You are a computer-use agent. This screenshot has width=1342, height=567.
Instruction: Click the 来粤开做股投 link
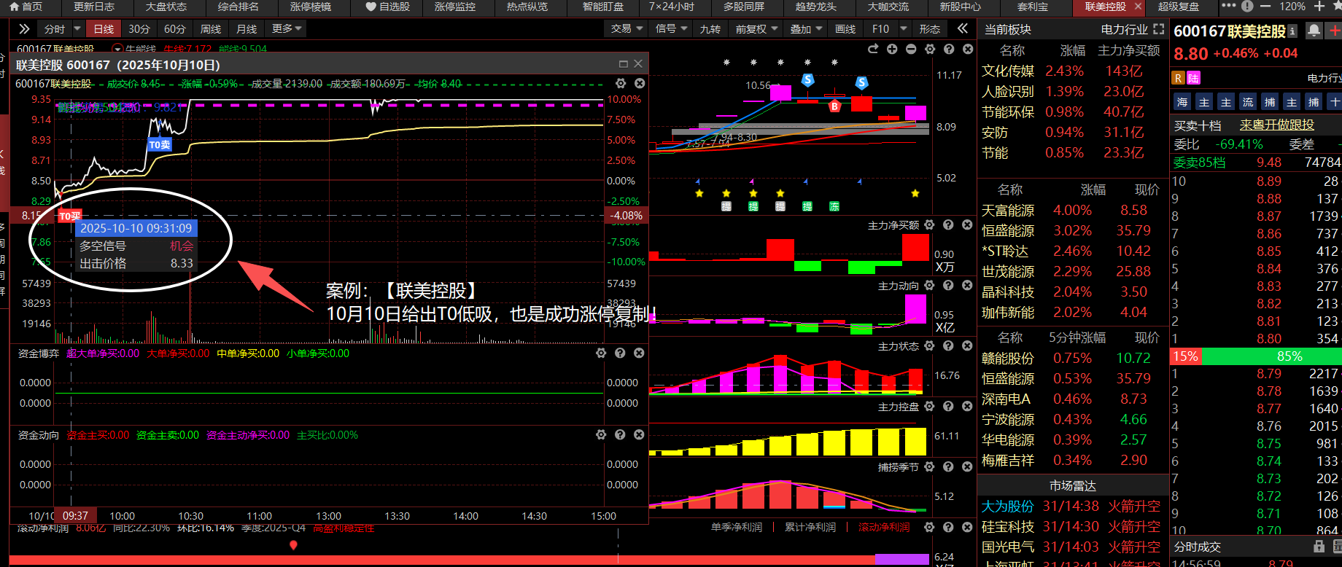pos(1276,125)
